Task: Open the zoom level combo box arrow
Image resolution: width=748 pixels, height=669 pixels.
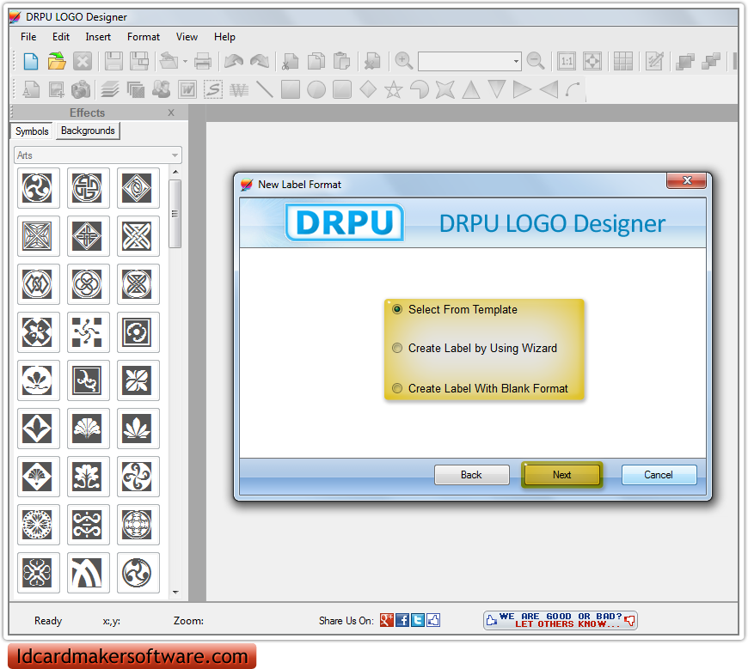Action: pyautogui.click(x=517, y=61)
